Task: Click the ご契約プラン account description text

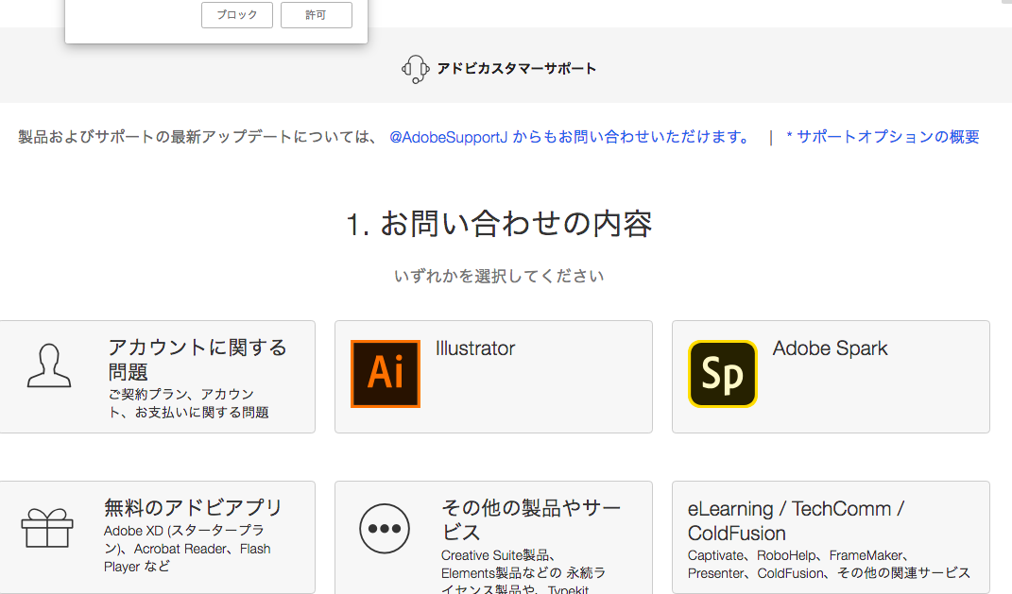Action: pos(188,403)
